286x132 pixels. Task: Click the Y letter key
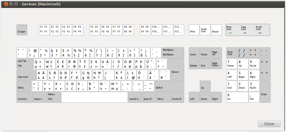pyautogui.click(x=48, y=86)
